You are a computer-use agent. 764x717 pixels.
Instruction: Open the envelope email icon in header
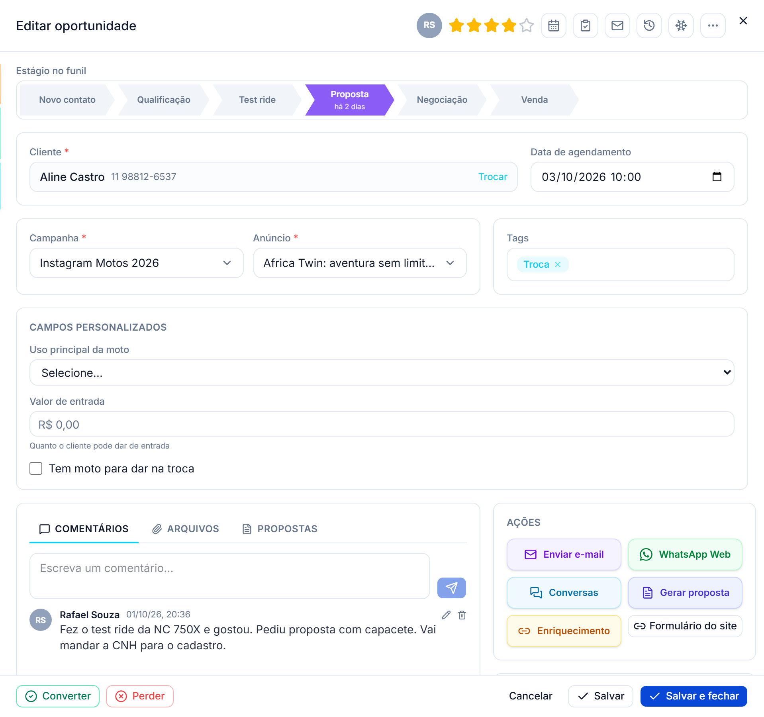pos(617,25)
